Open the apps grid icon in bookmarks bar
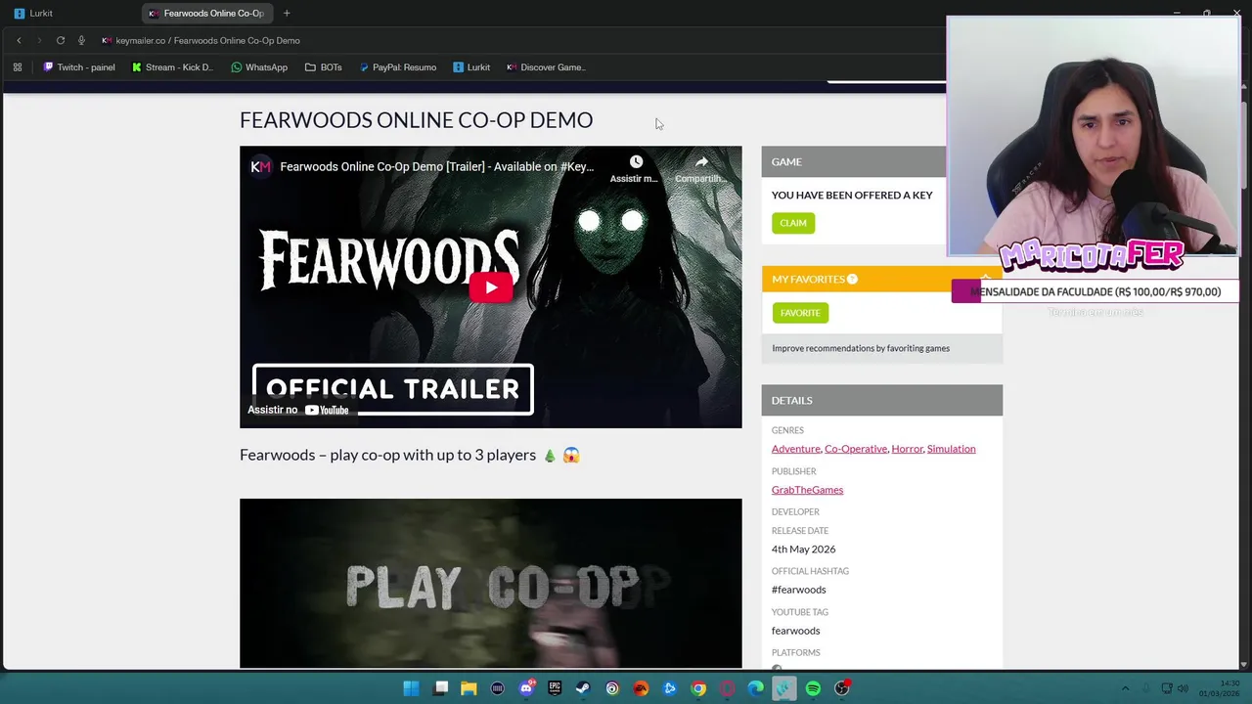 click(17, 67)
